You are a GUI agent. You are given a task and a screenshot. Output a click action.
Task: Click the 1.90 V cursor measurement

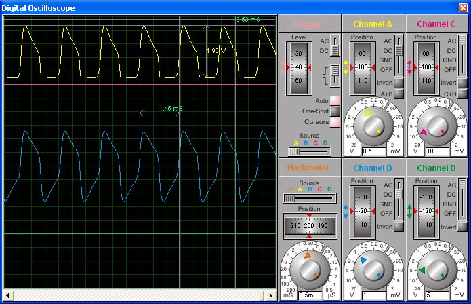tap(216, 51)
